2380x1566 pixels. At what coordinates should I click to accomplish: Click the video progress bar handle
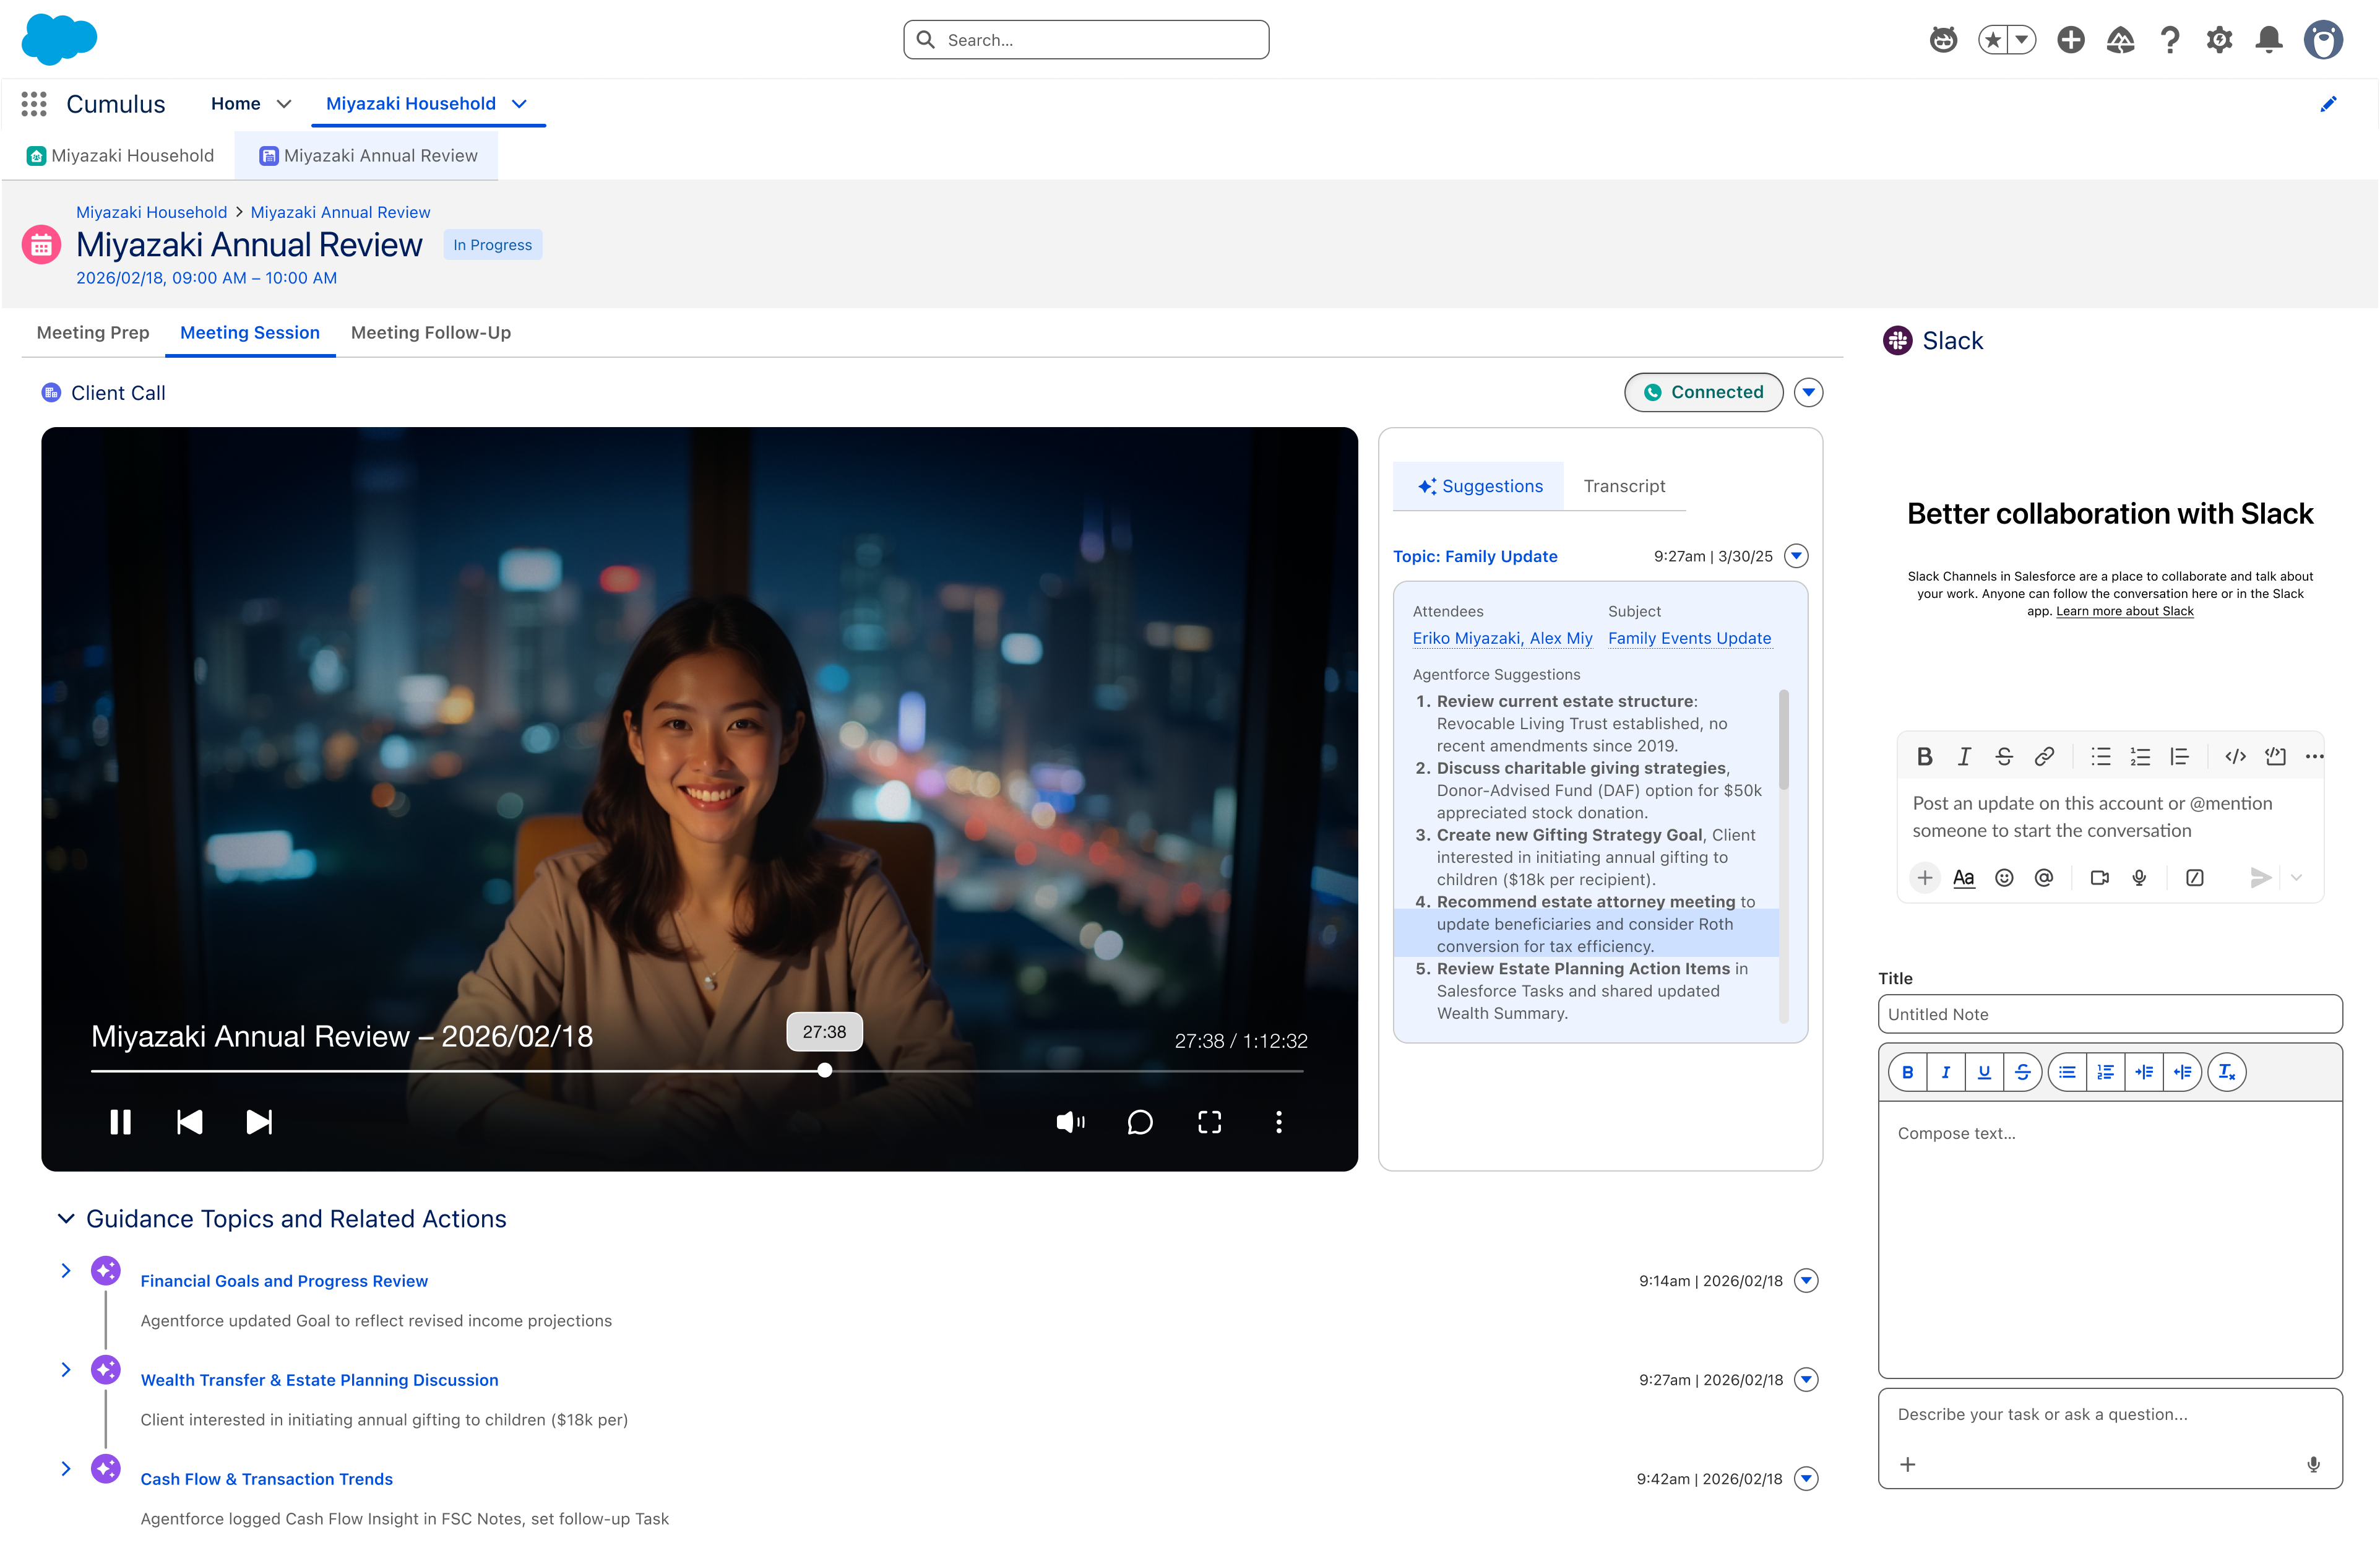(824, 1070)
